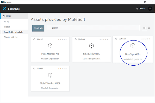Focus the Search input field
The image size is (155, 103).
(93, 28)
